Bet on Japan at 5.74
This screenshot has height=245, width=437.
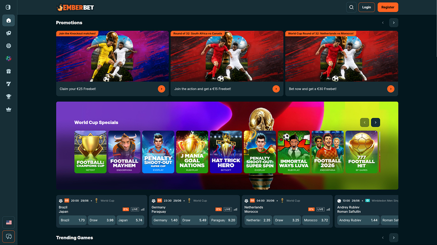tap(130, 220)
